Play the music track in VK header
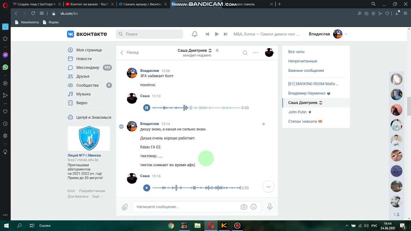Viewport: 411px width, 231px height. (x=217, y=34)
